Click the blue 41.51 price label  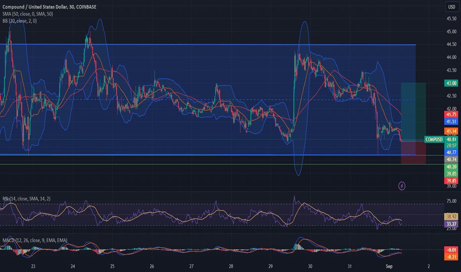coord(451,122)
